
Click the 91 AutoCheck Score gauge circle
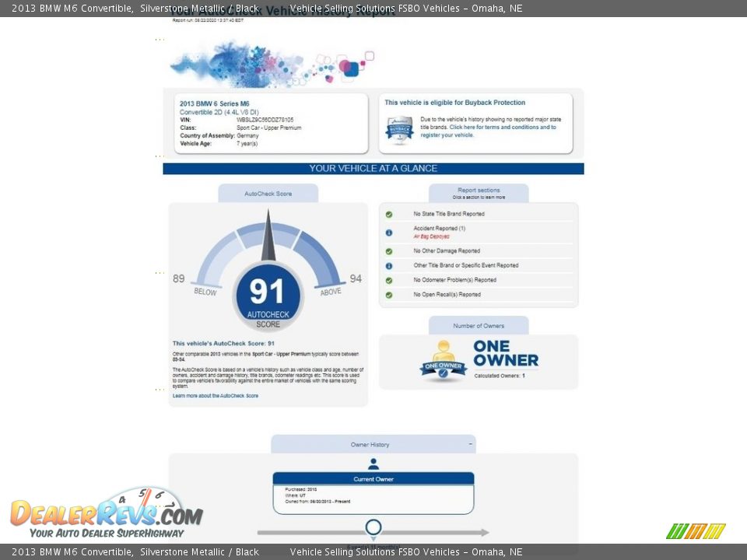(x=268, y=296)
